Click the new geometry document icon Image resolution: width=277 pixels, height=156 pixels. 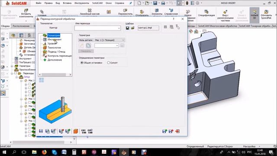88,45
